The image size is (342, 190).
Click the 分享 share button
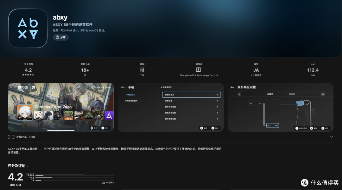click(x=60, y=37)
